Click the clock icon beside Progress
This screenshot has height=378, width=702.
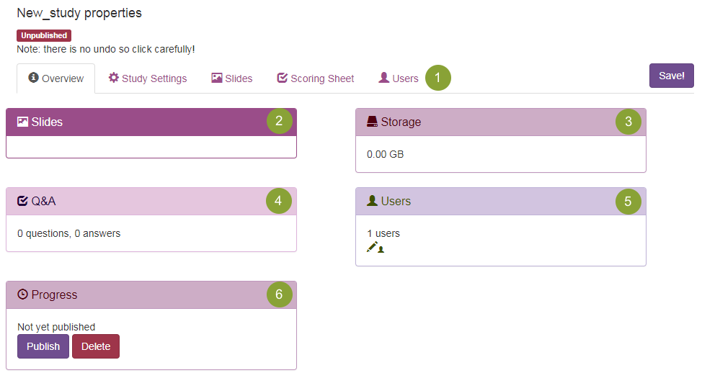[x=22, y=294]
